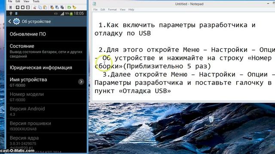
Task: Open Notepad File menu
Action: point(95,9)
